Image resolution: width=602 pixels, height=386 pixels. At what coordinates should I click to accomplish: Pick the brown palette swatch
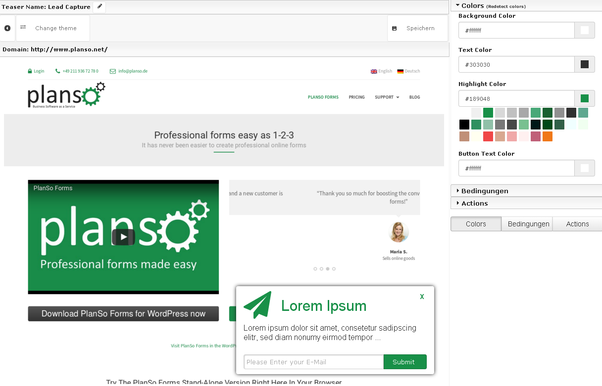coord(464,136)
